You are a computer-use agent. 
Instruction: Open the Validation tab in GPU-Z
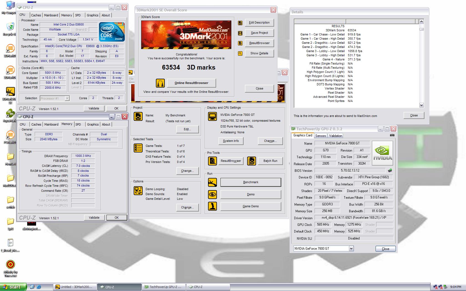tap(336, 136)
